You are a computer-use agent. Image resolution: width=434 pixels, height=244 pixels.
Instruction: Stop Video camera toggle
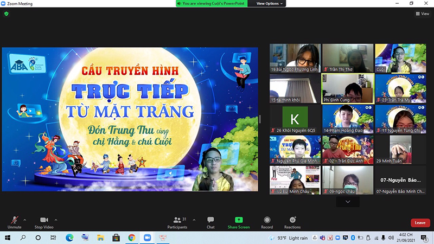click(44, 222)
